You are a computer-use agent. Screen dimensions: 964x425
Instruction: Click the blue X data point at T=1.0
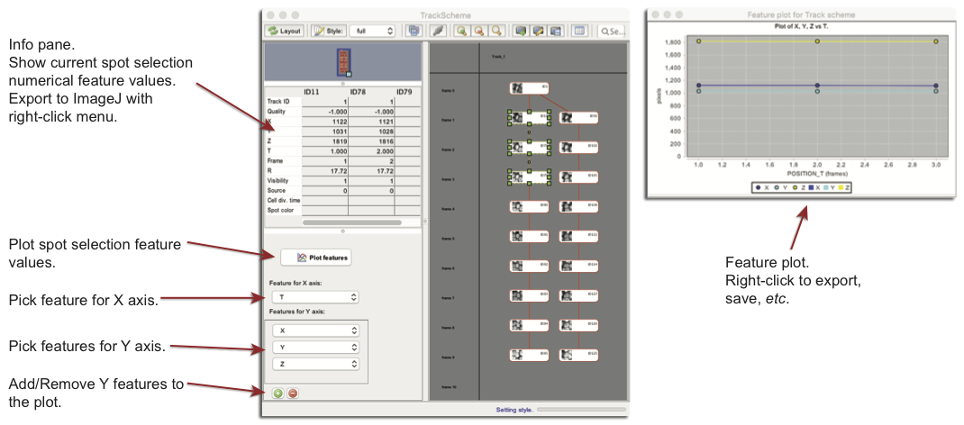click(x=698, y=86)
